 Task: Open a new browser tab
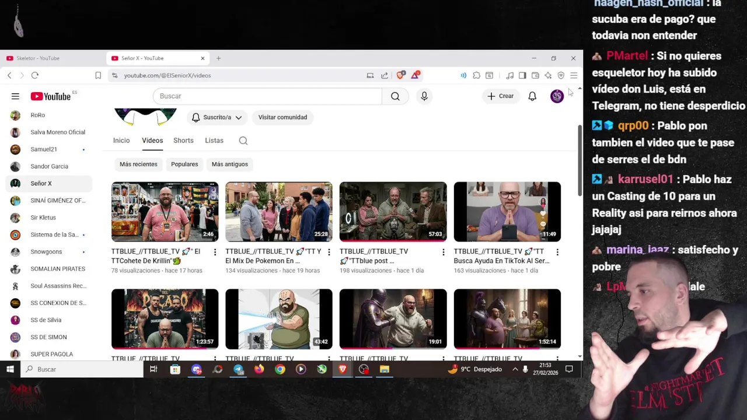click(218, 58)
